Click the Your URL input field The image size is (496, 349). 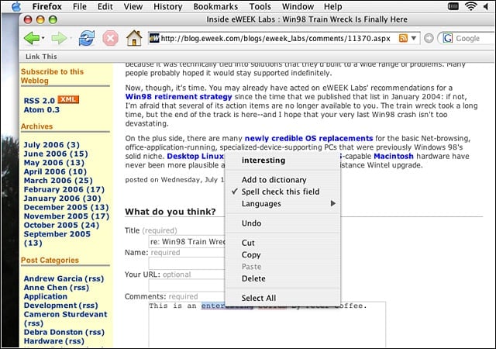tap(187, 285)
